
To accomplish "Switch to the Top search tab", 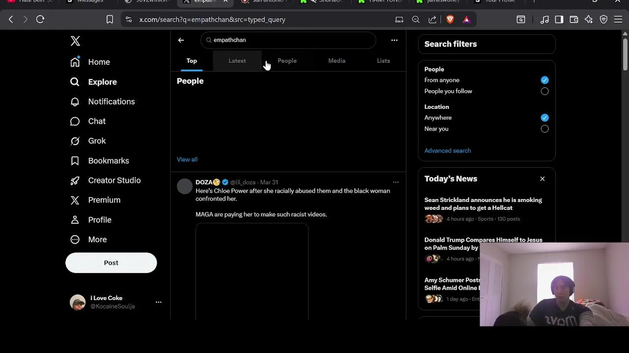I will point(192,61).
